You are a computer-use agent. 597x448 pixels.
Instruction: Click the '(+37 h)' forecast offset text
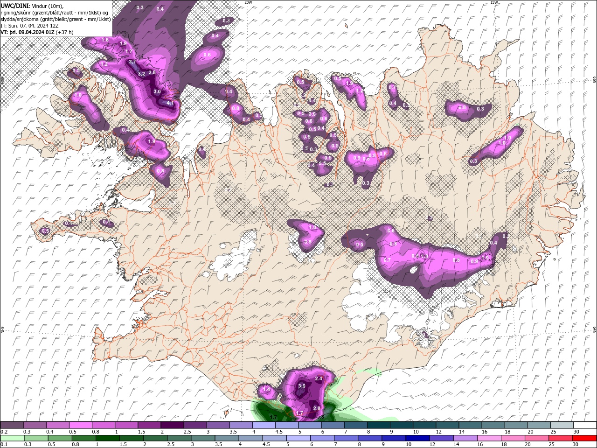click(64, 32)
